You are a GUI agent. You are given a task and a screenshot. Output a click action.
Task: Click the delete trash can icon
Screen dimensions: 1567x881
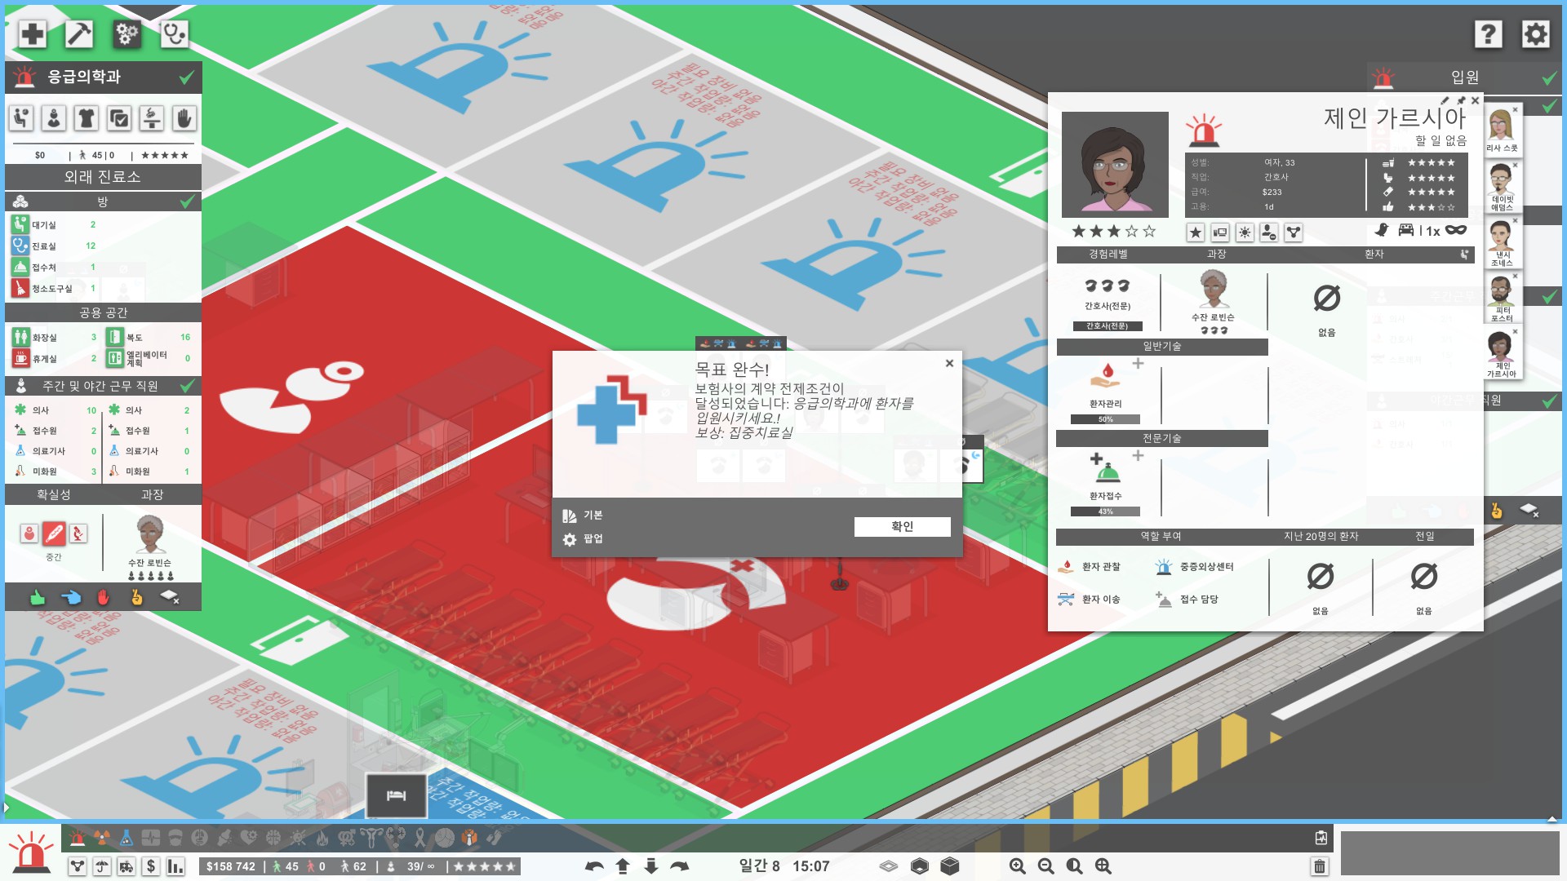click(1320, 866)
